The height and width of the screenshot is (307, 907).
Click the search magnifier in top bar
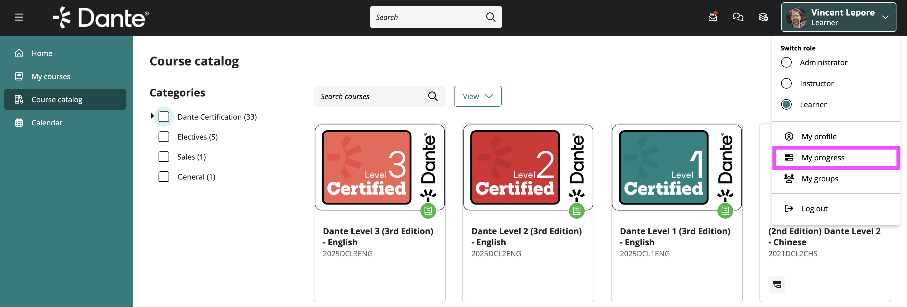tap(490, 17)
